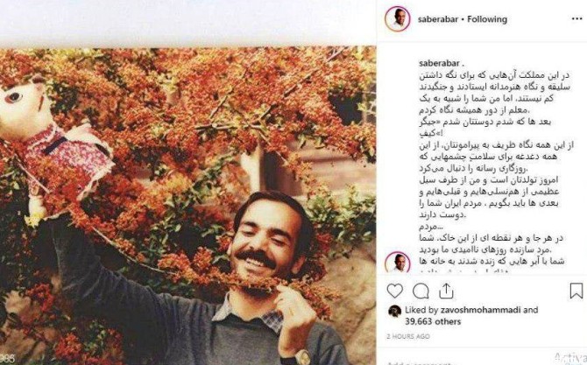Open the commenter avatar by the lower caption
Image resolution: width=587 pixels, height=365 pixels.
398,263
